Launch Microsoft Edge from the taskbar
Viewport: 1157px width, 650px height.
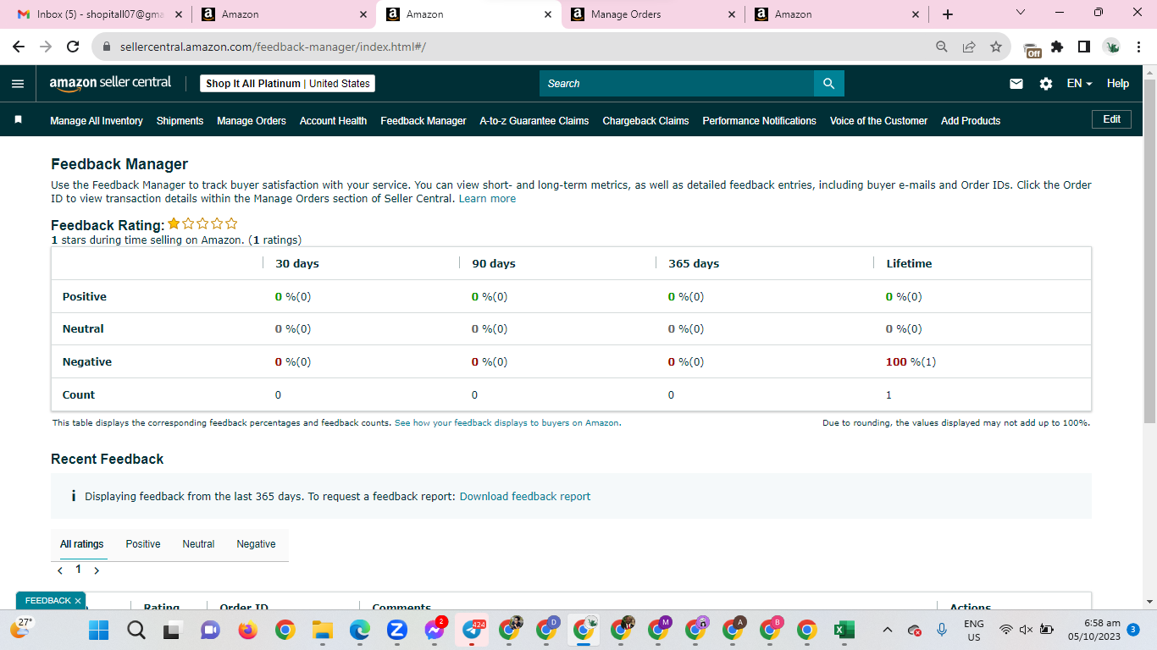pyautogui.click(x=359, y=630)
